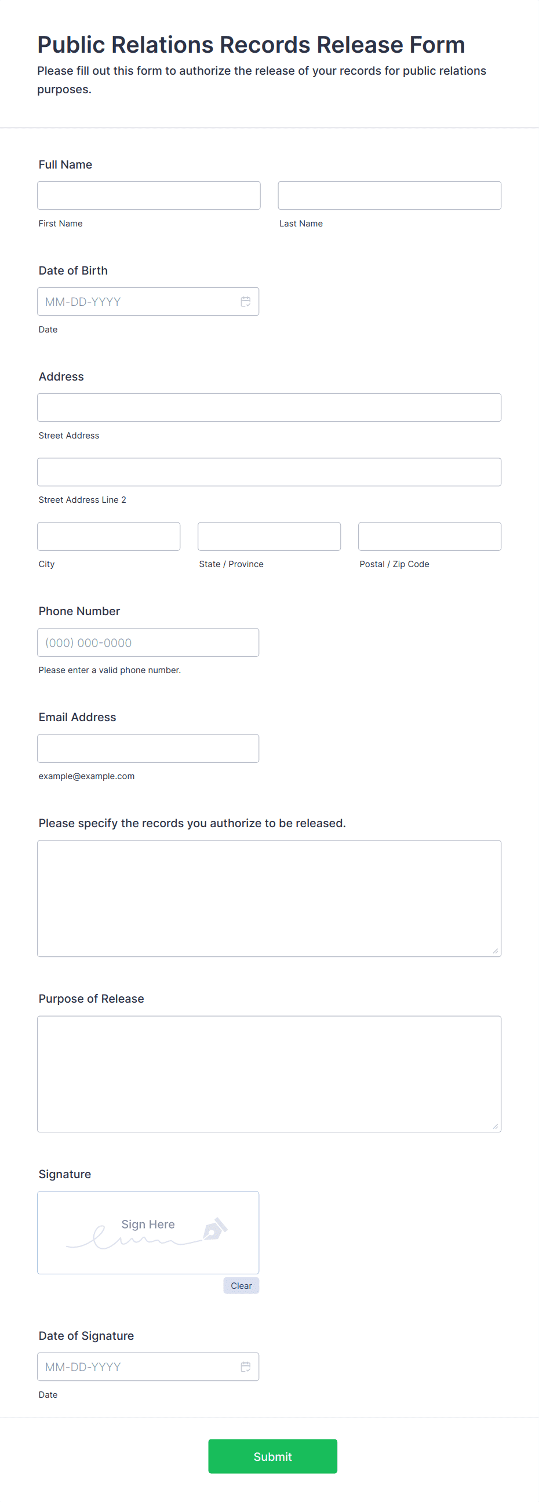Click the Clear button below the signature
Viewport: 539px width, 1502px height.
tap(241, 1285)
